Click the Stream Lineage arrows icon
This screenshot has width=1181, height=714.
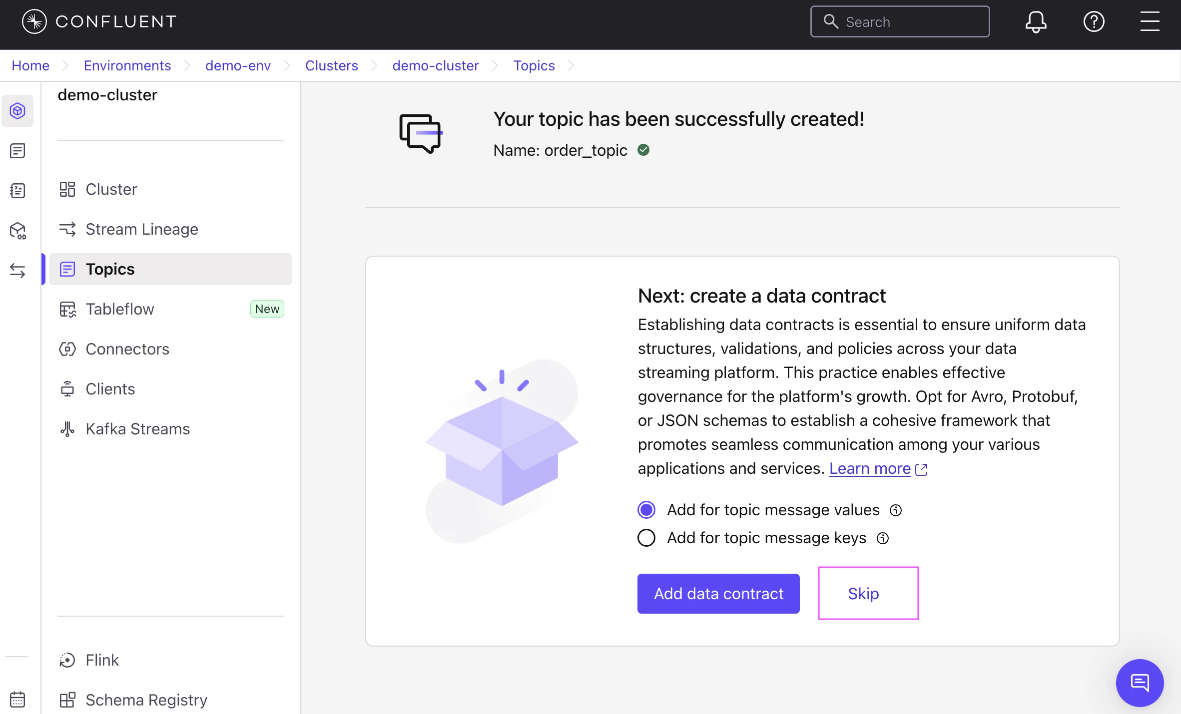[67, 229]
